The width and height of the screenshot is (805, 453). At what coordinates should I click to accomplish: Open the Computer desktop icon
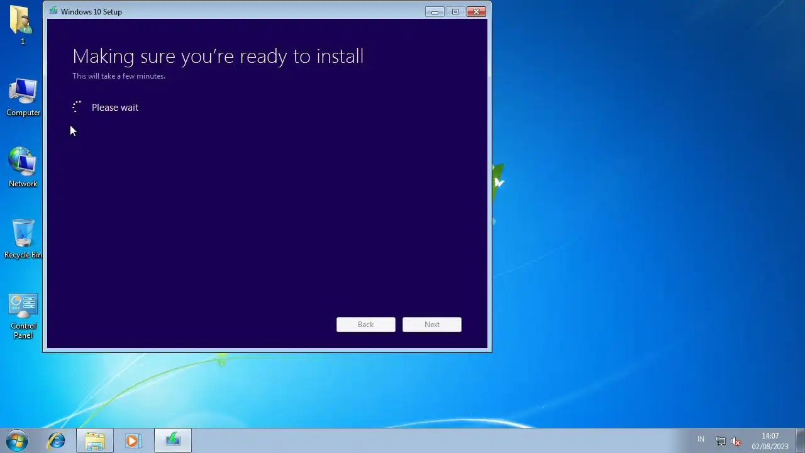23,98
